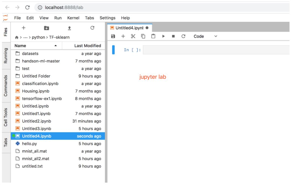291x188 pixels.
Task: Run the selected cell play icon
Action: 163,36
